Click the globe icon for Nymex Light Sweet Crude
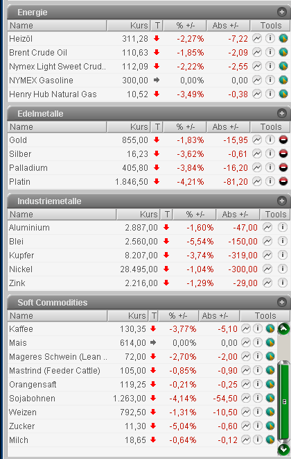The width and height of the screenshot is (291, 459). pyautogui.click(x=283, y=66)
